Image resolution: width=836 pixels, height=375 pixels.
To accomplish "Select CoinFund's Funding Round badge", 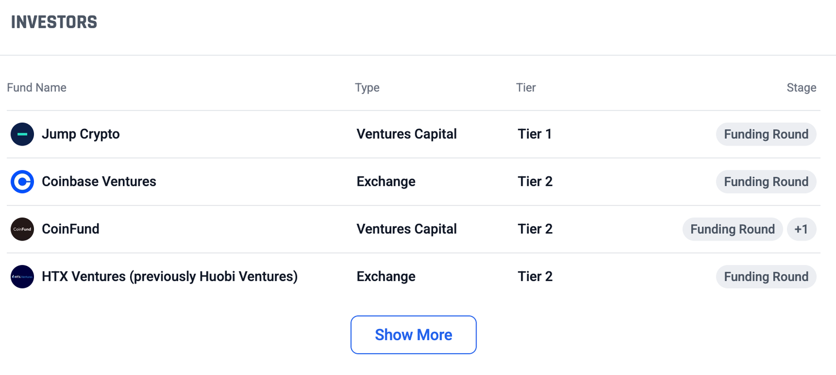I will (733, 229).
